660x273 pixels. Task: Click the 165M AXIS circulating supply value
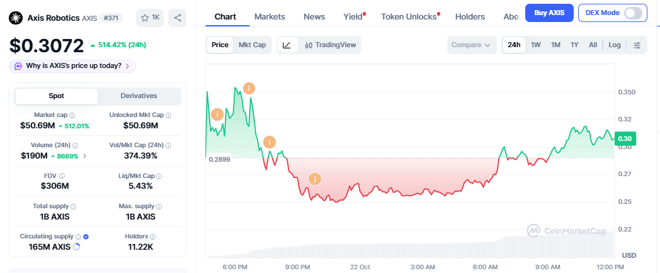tap(49, 247)
